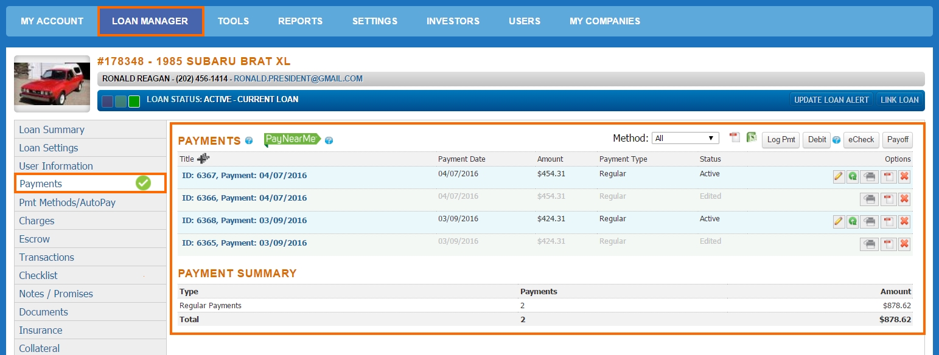Click the Payoff button
939x355 pixels.
click(x=898, y=140)
